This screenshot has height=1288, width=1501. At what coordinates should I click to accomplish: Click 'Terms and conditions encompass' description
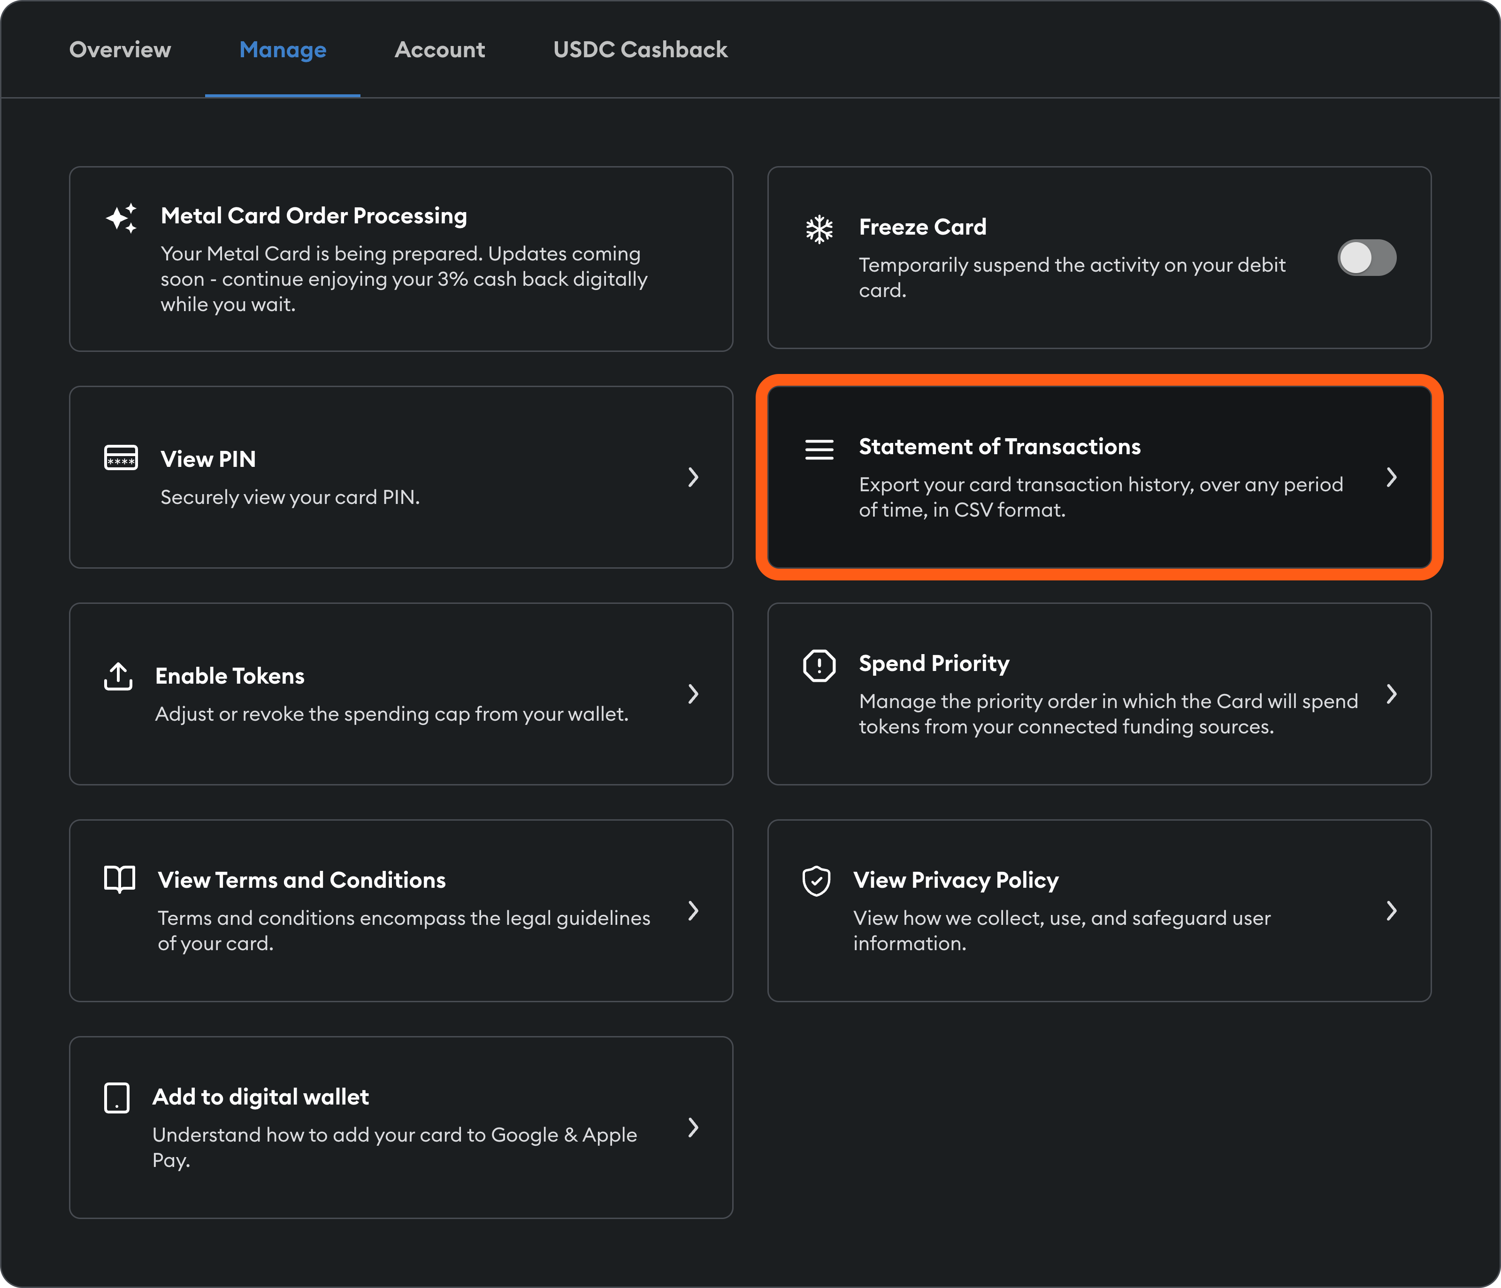click(x=404, y=930)
